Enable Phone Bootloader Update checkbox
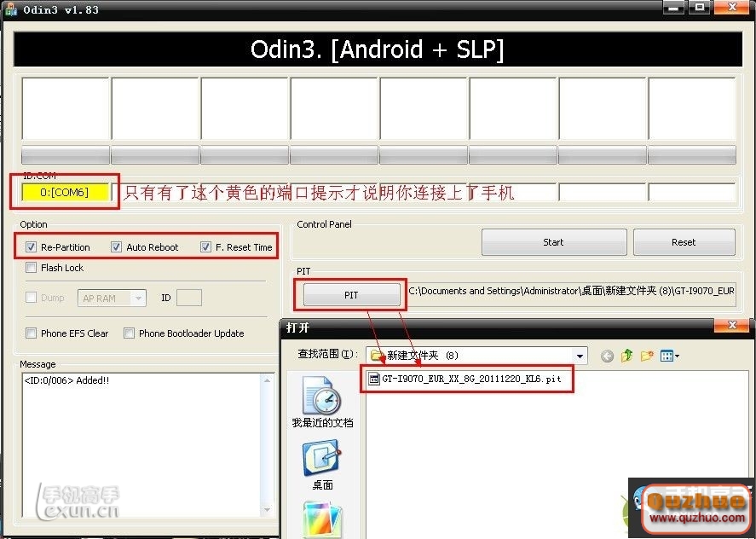The image size is (756, 539). coord(129,333)
